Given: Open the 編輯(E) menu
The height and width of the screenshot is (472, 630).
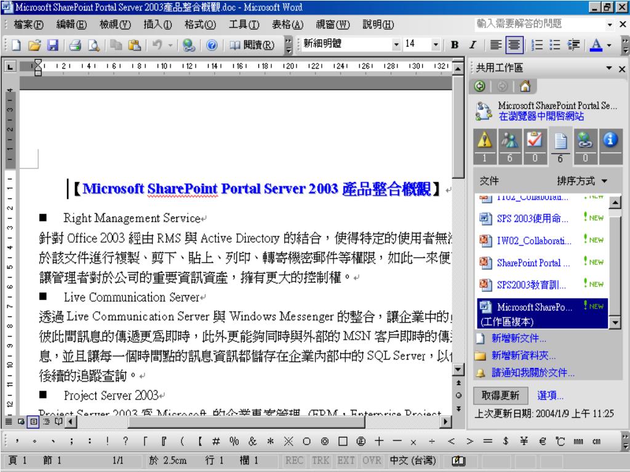Looking at the screenshot, I should point(71,25).
